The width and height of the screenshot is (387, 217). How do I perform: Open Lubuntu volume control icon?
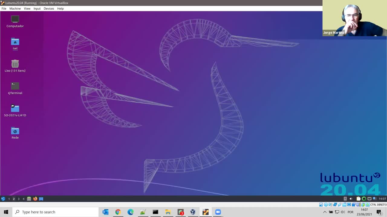351,199
